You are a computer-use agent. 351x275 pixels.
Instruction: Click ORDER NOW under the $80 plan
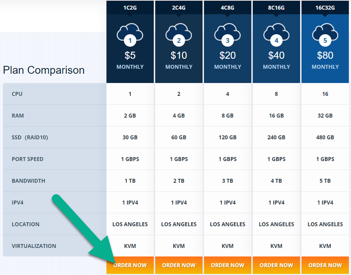coord(325,265)
